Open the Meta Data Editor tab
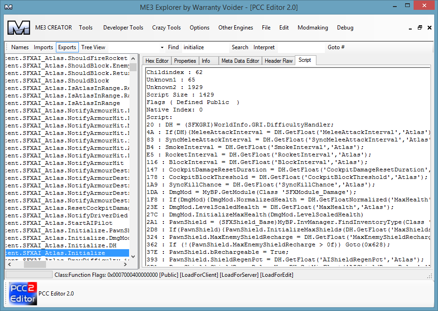This screenshot has height=311, width=438. click(x=240, y=61)
